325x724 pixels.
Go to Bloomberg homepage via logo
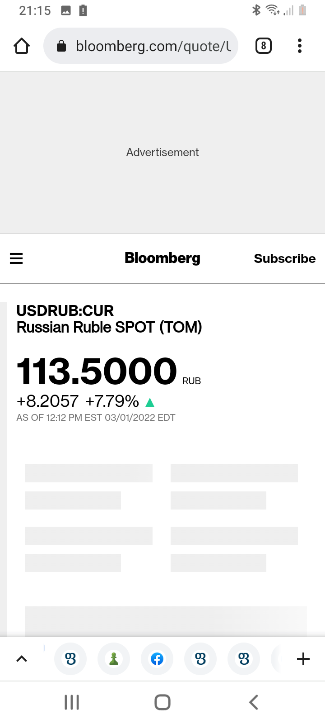tap(162, 258)
